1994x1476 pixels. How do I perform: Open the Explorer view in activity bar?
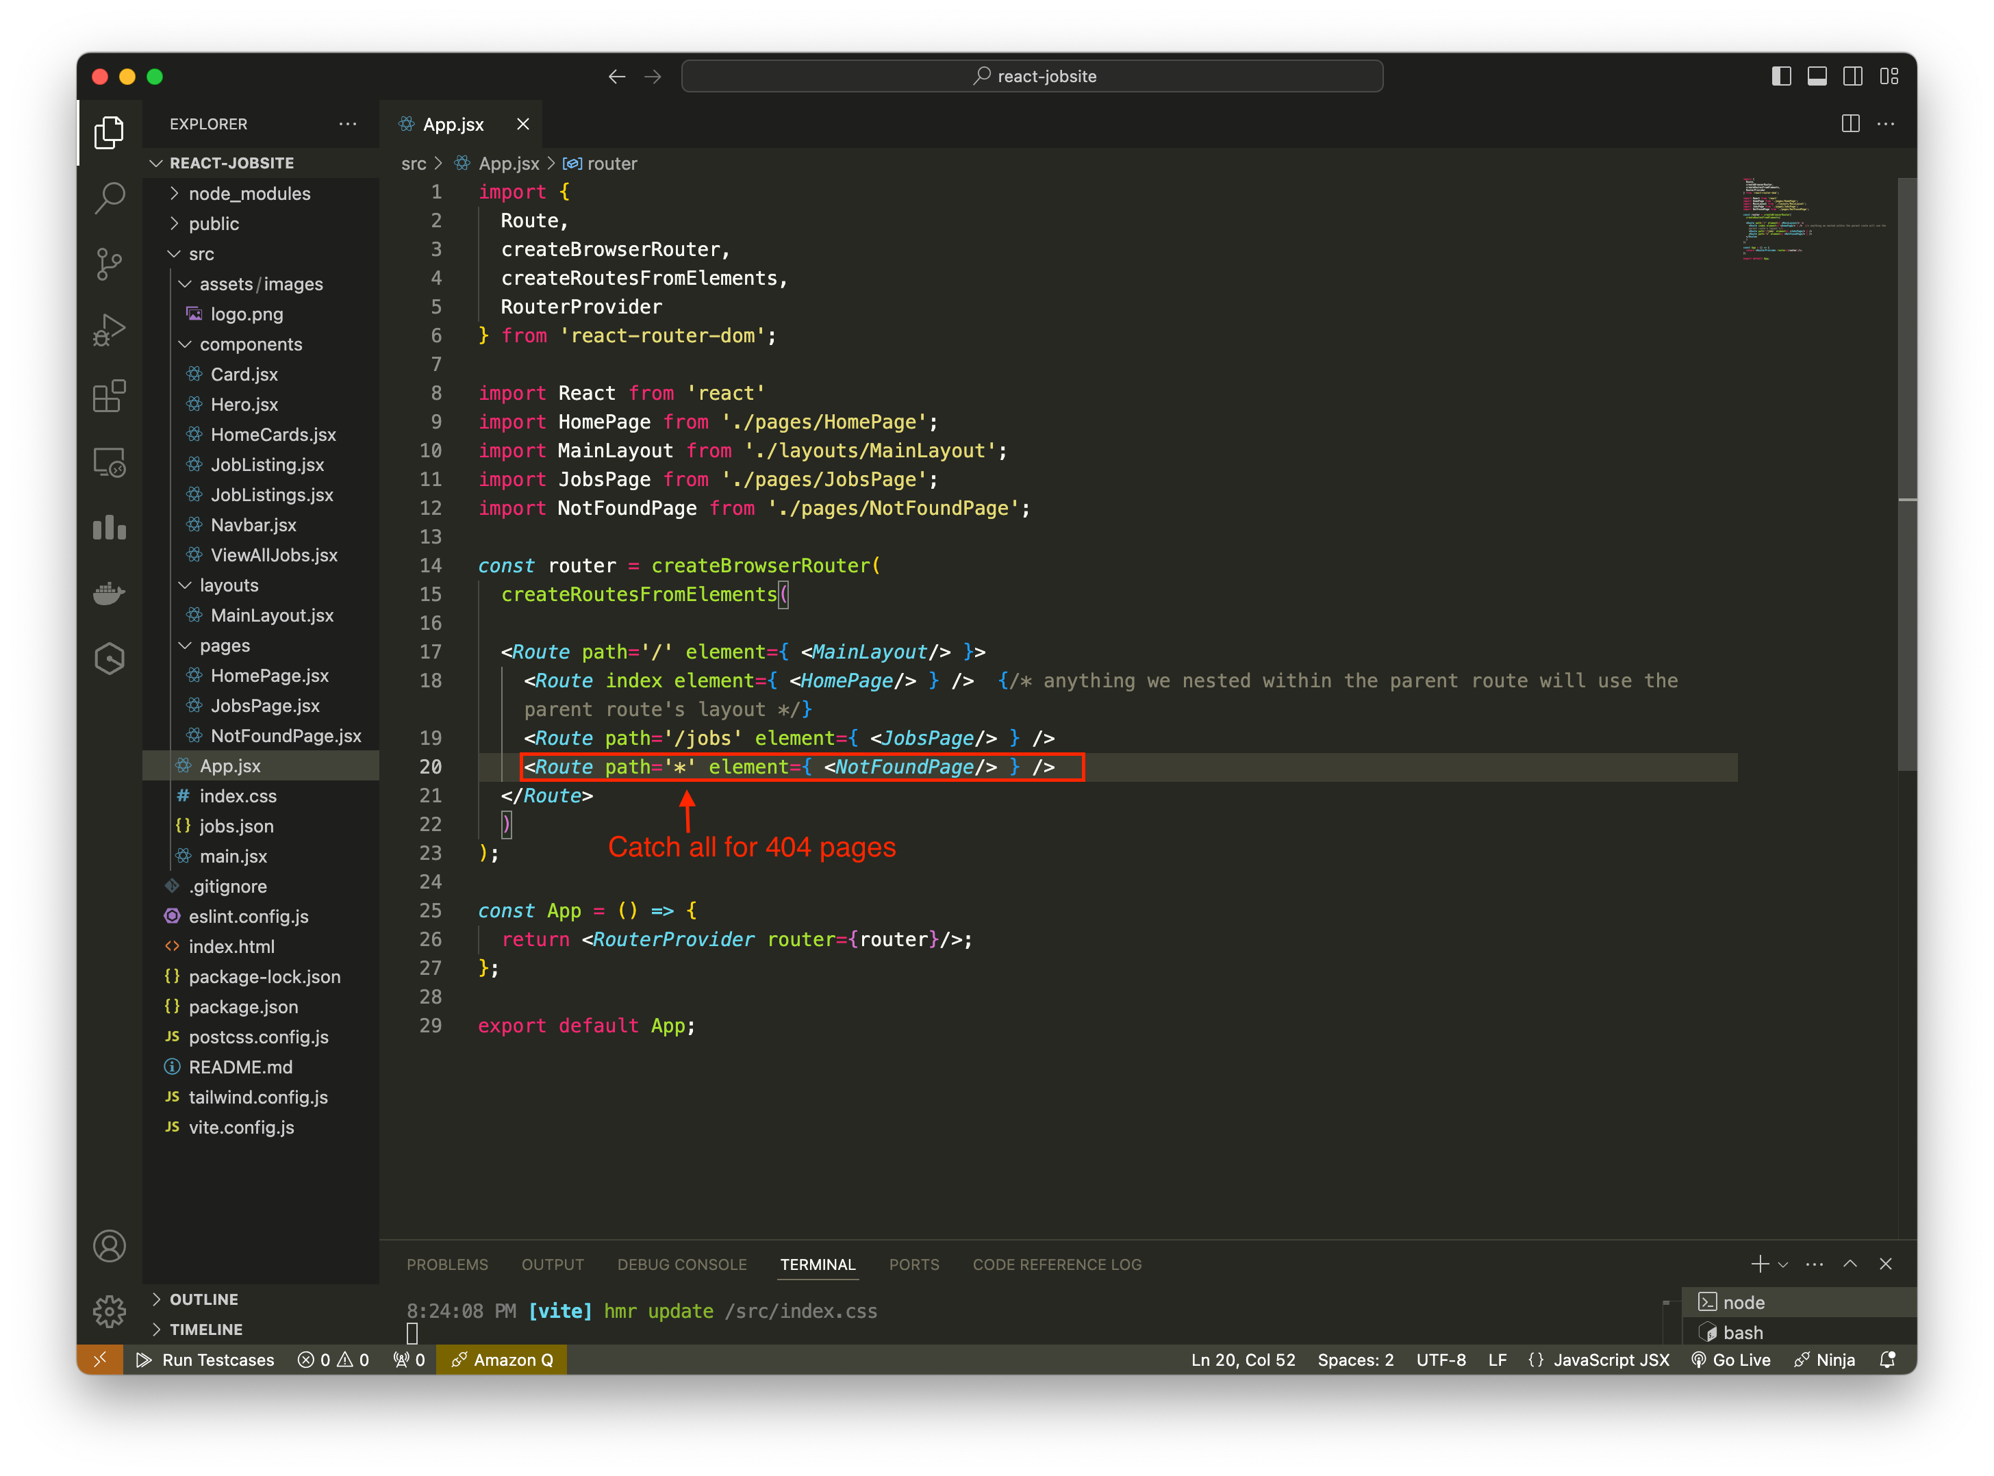click(109, 132)
